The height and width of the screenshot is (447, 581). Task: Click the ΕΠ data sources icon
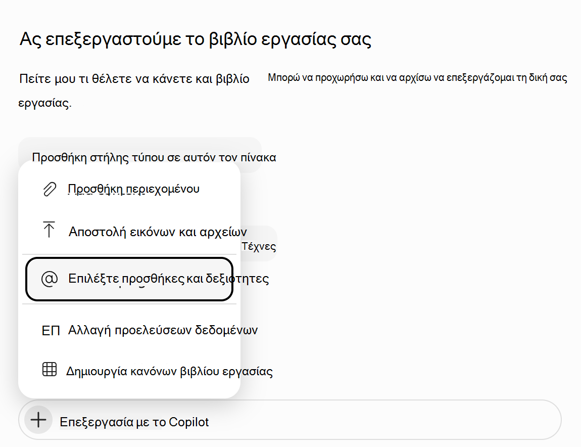tap(51, 330)
